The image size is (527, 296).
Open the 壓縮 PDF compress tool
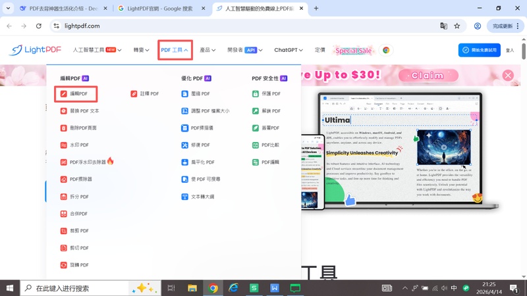point(196,94)
